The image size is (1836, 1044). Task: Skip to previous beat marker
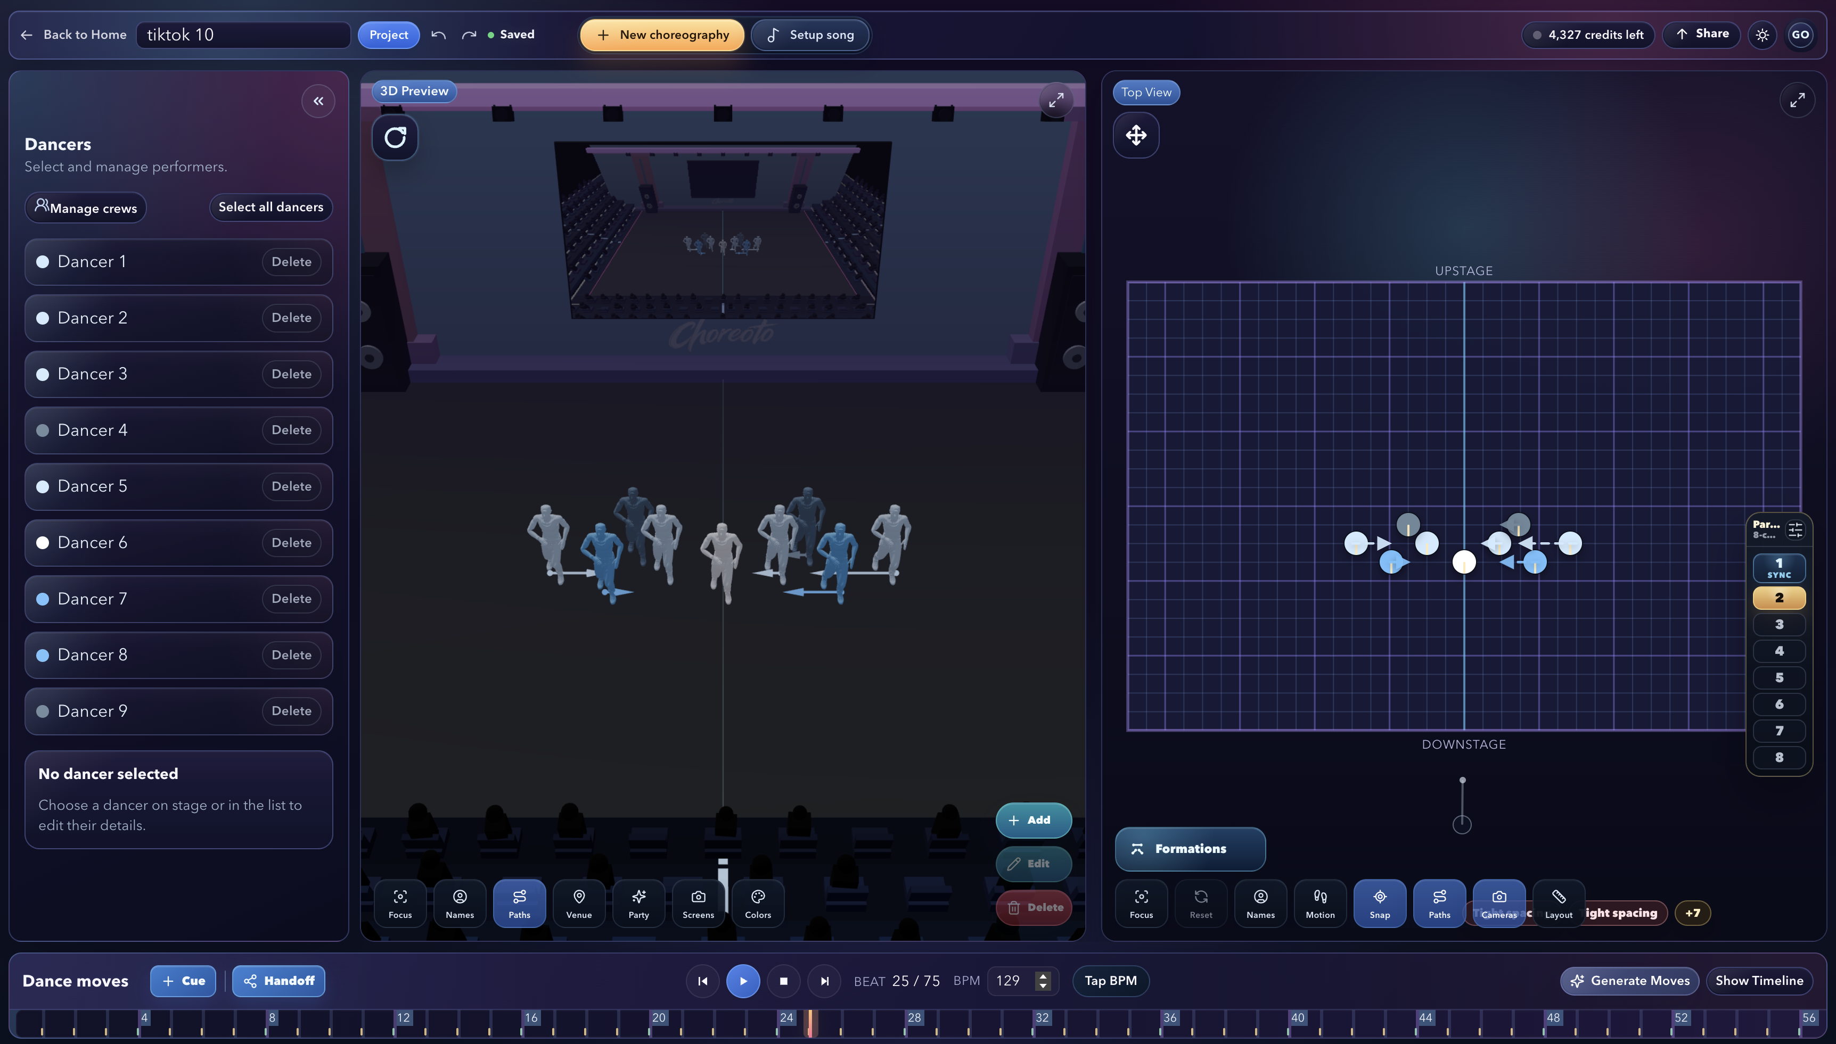[x=702, y=981]
